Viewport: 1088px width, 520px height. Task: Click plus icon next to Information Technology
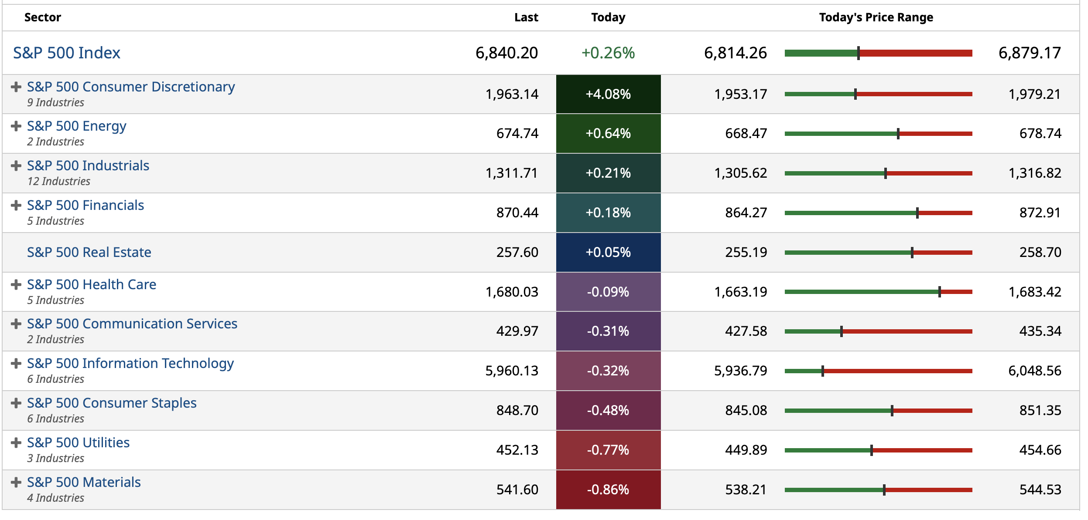(x=16, y=364)
